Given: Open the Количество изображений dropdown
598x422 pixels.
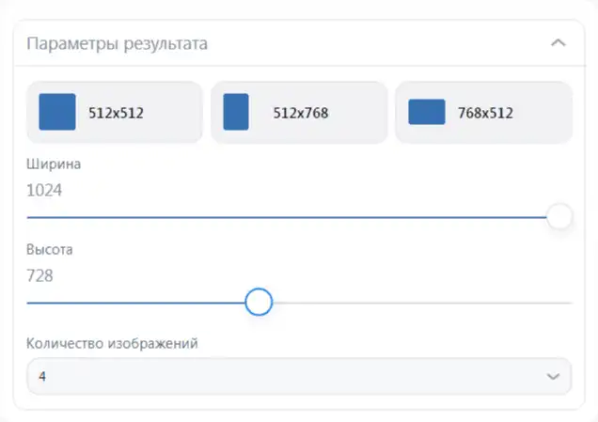Looking at the screenshot, I should coord(299,376).
